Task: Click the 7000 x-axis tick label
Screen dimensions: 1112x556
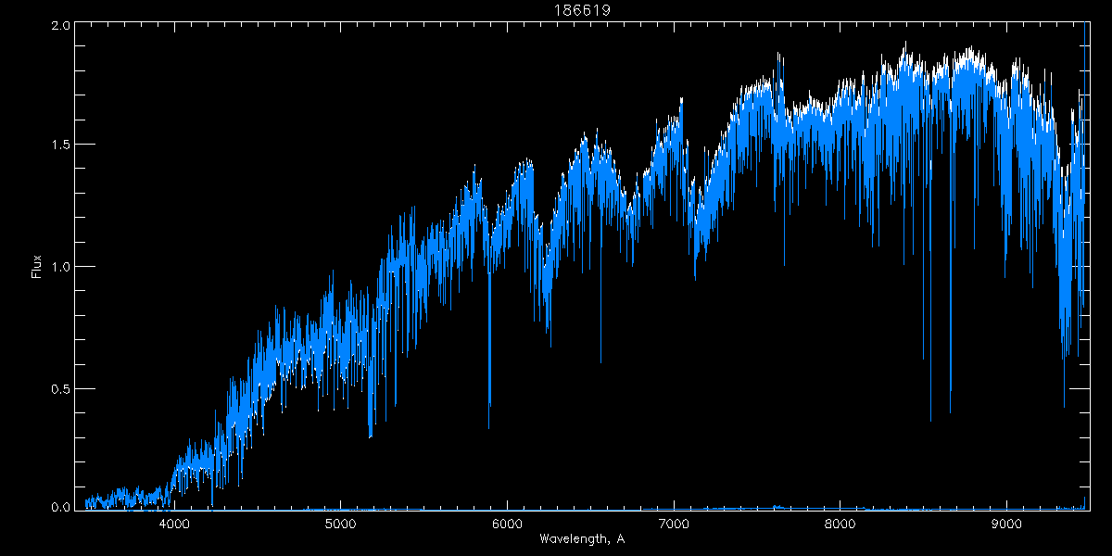Action: 674,524
